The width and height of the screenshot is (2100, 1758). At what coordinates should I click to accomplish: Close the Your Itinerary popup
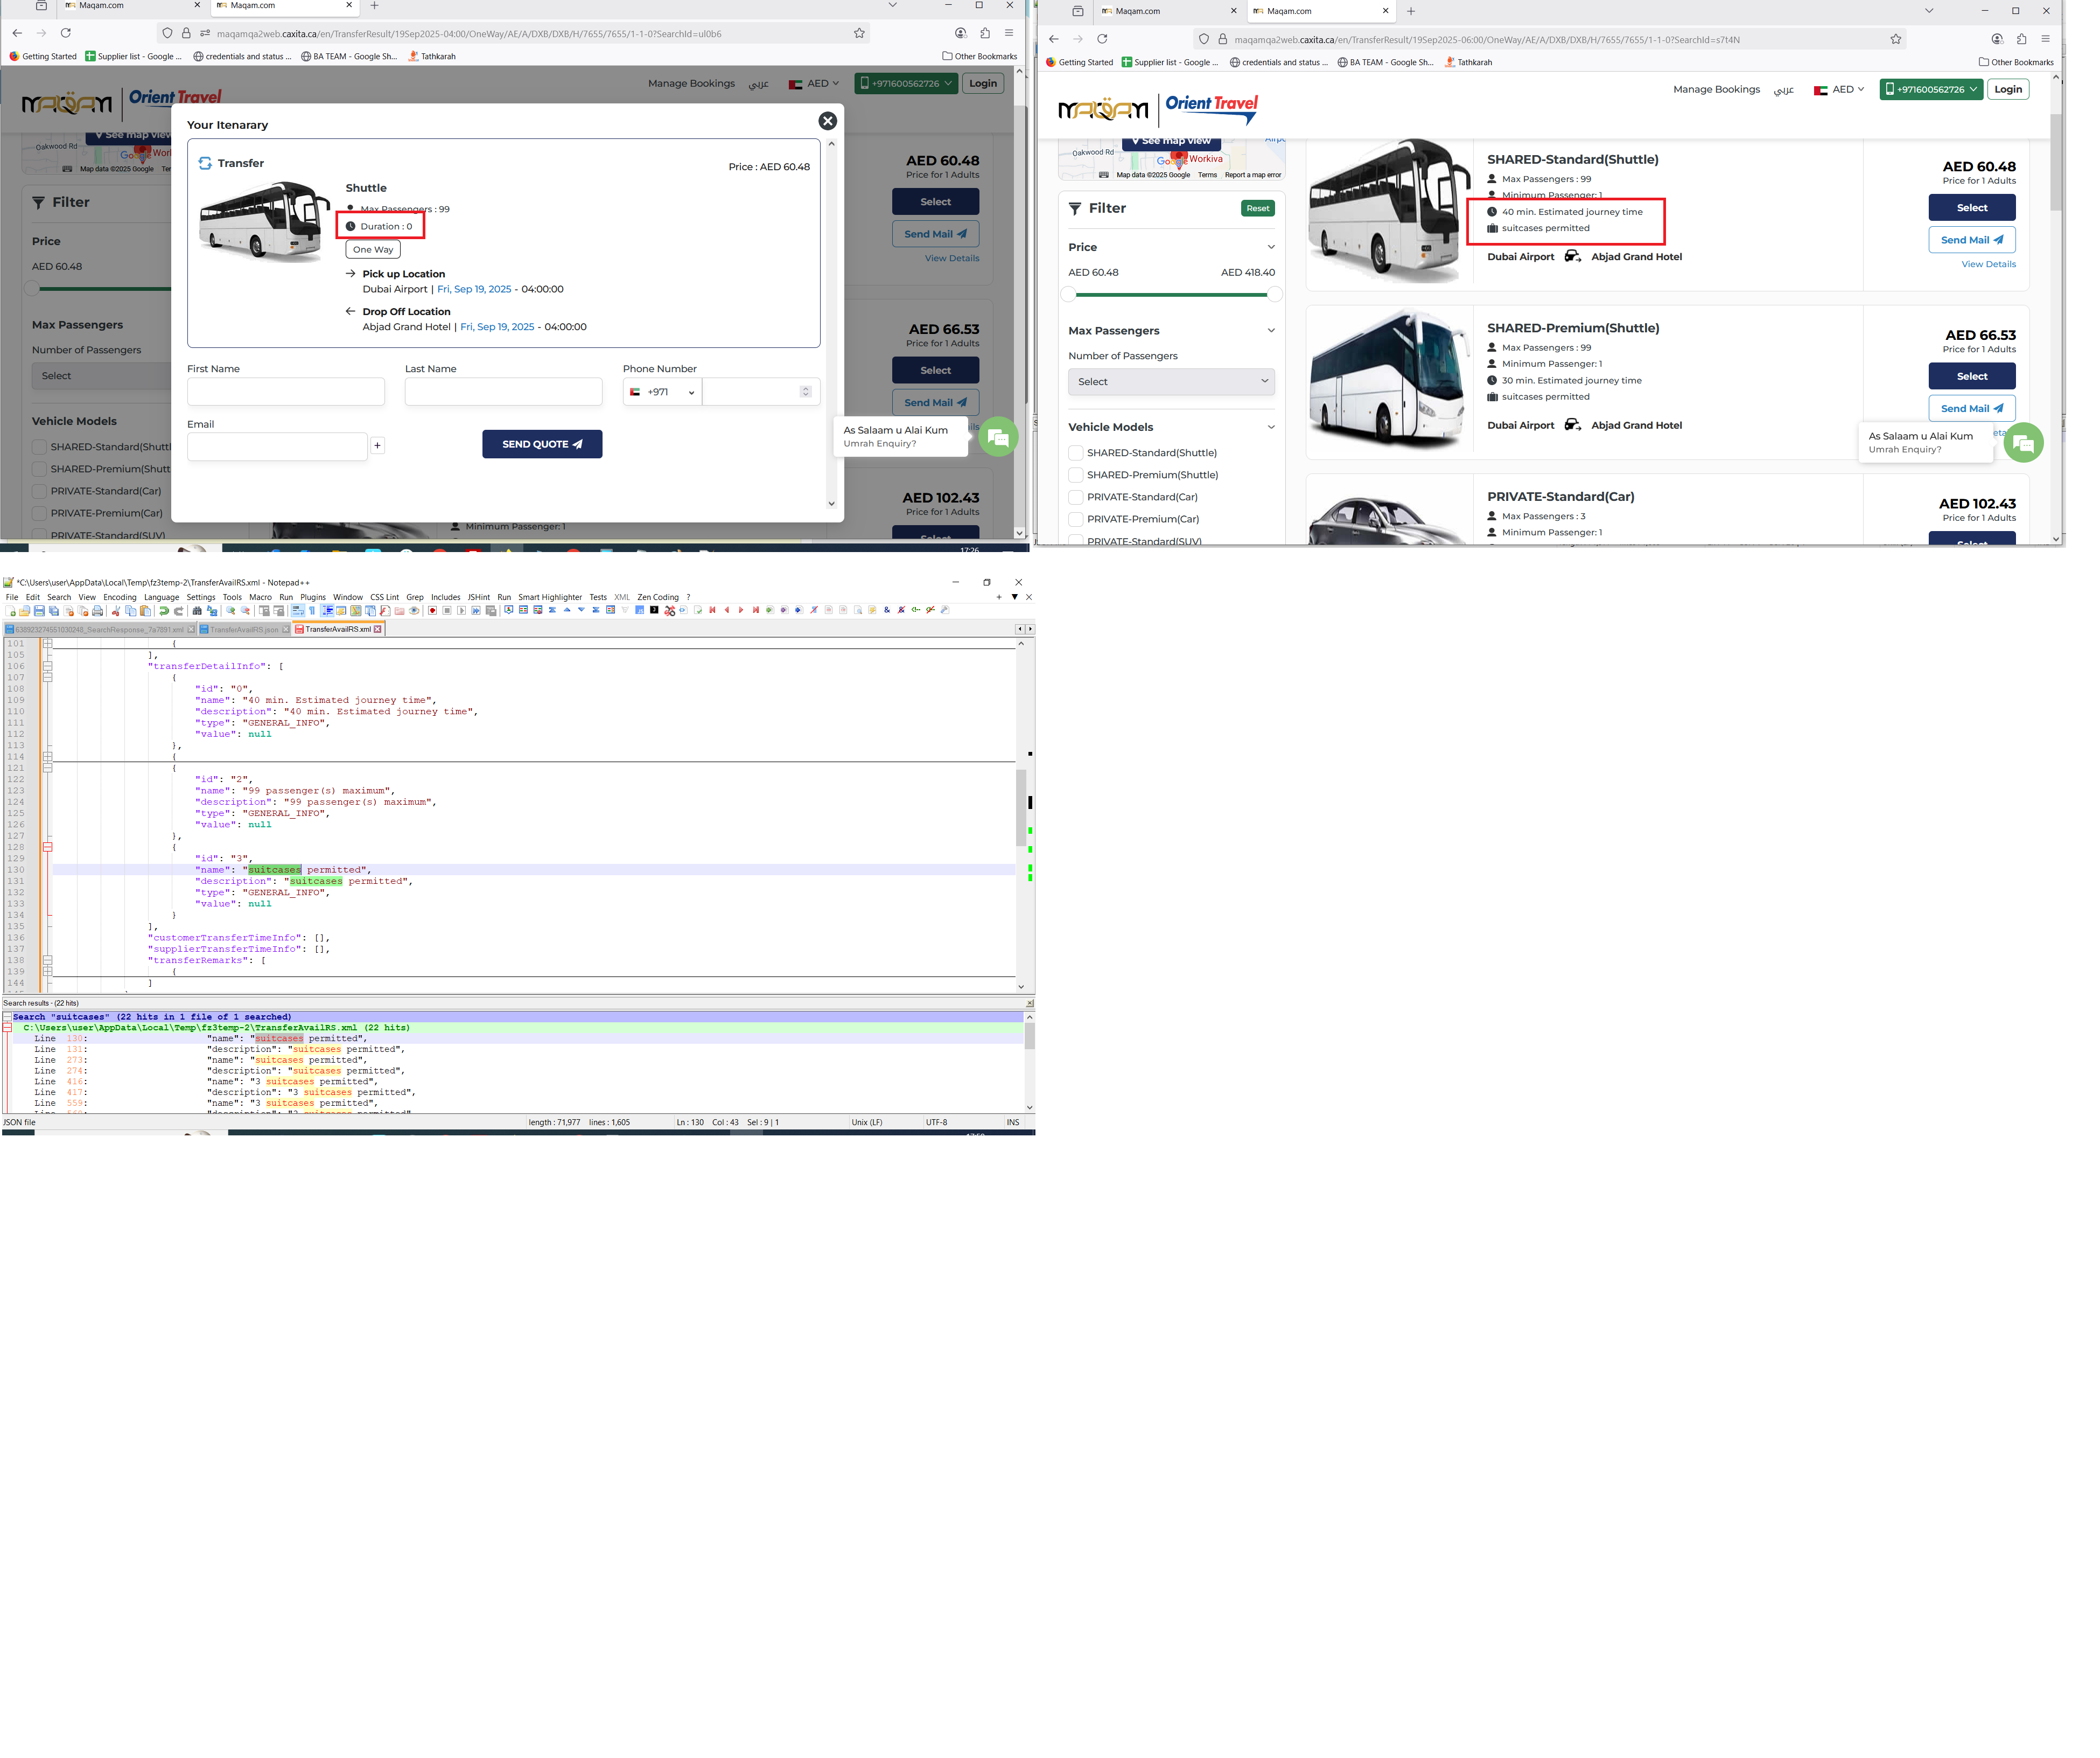click(x=827, y=121)
